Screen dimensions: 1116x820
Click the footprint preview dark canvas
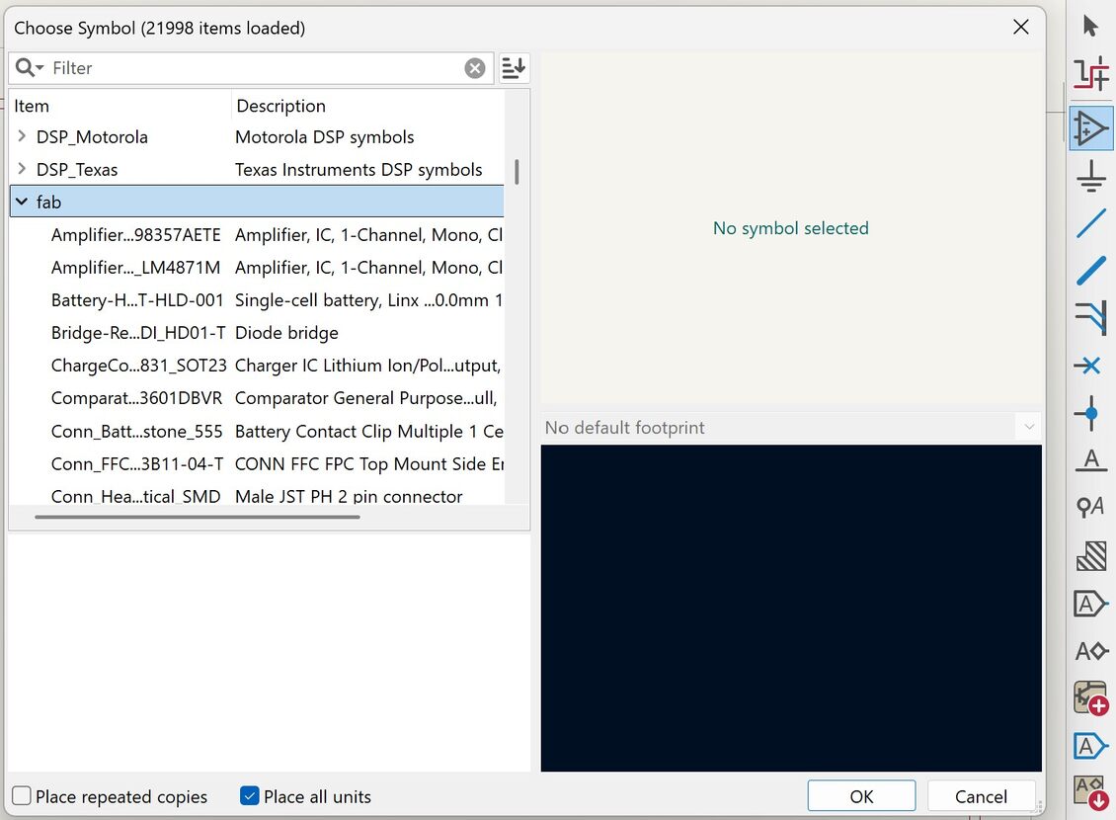(x=791, y=608)
